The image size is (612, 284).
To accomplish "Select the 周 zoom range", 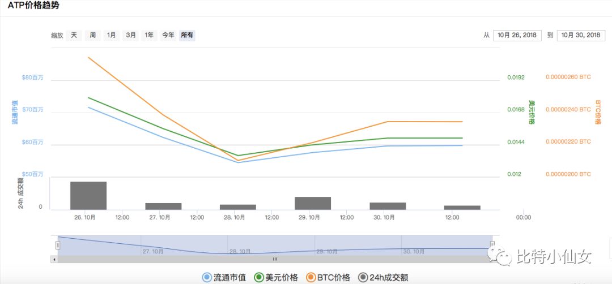I will [x=92, y=35].
